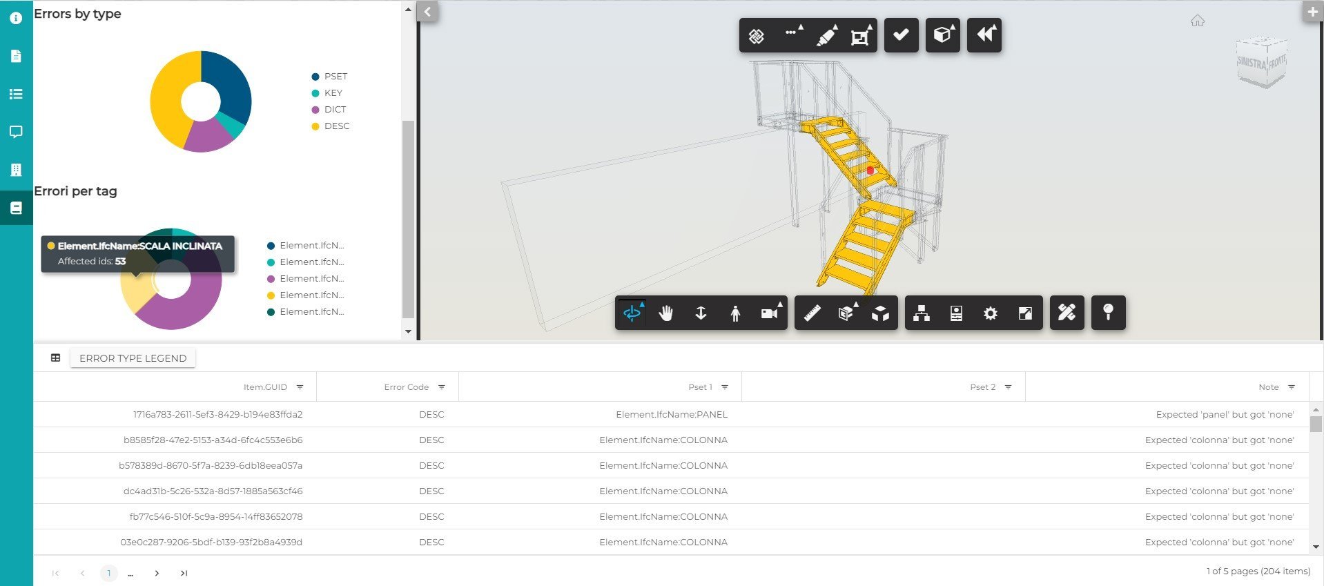Toggle the PSET legend entry

click(330, 77)
